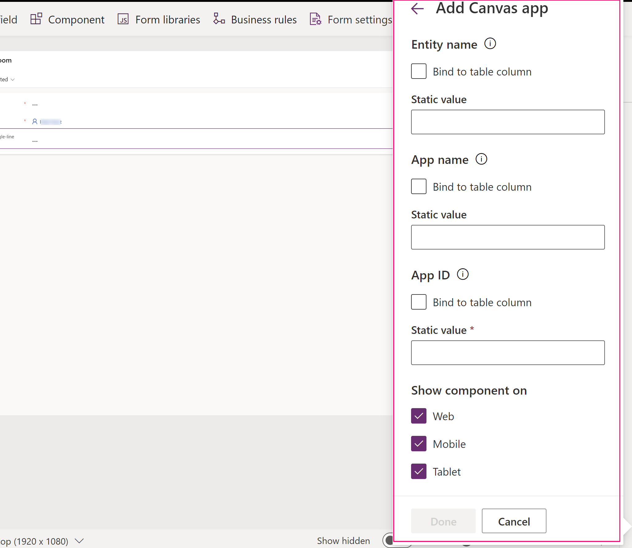Enter value in App ID static value field
Screen dimensions: 632x548
[x=507, y=352]
